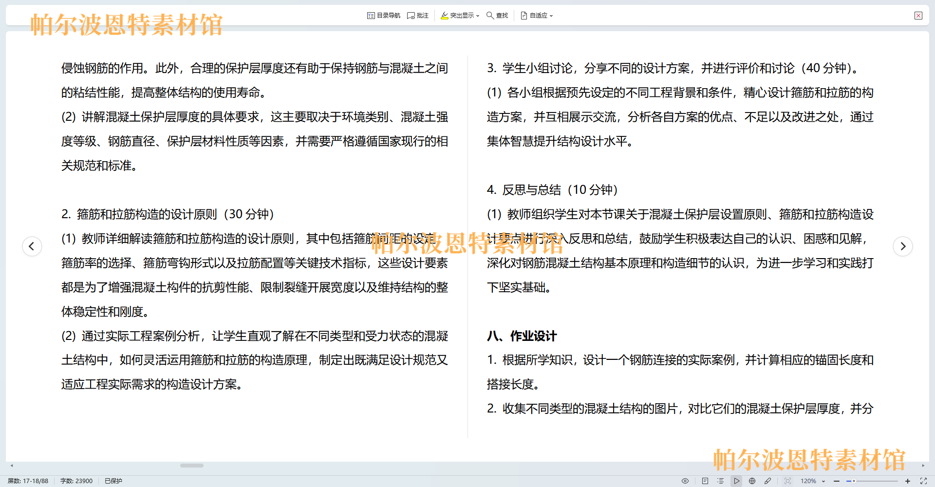Click the line 集体智慧提升结构设计水平。
Viewport: 935px width, 487px height.
coord(560,141)
